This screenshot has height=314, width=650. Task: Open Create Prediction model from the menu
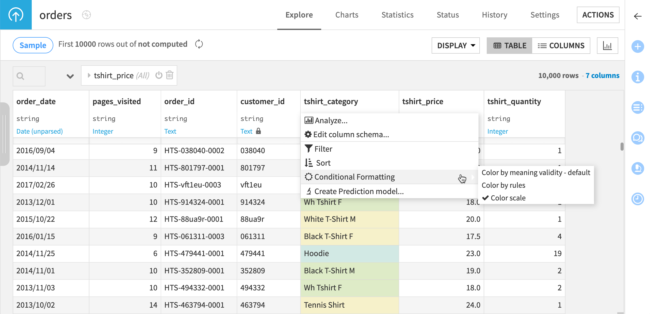pos(359,191)
